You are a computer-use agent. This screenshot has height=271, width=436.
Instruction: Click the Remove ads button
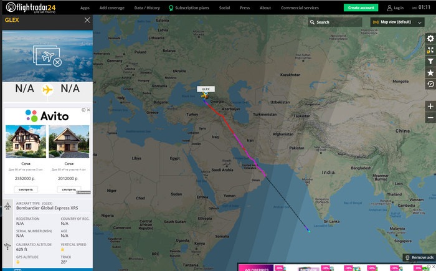419,257
